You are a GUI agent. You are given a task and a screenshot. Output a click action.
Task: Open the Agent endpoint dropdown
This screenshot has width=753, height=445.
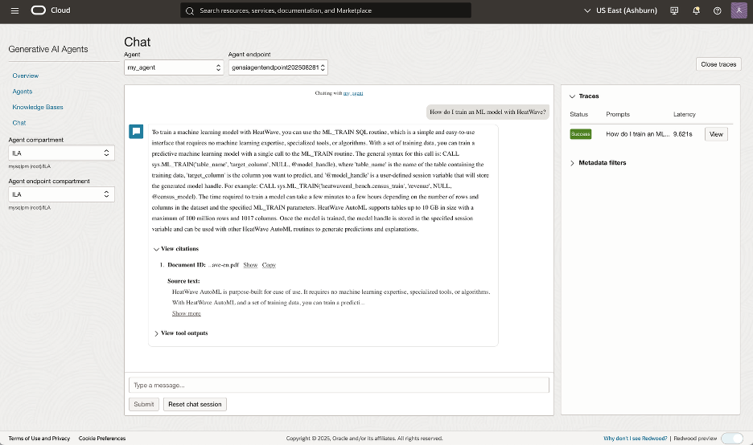(278, 67)
